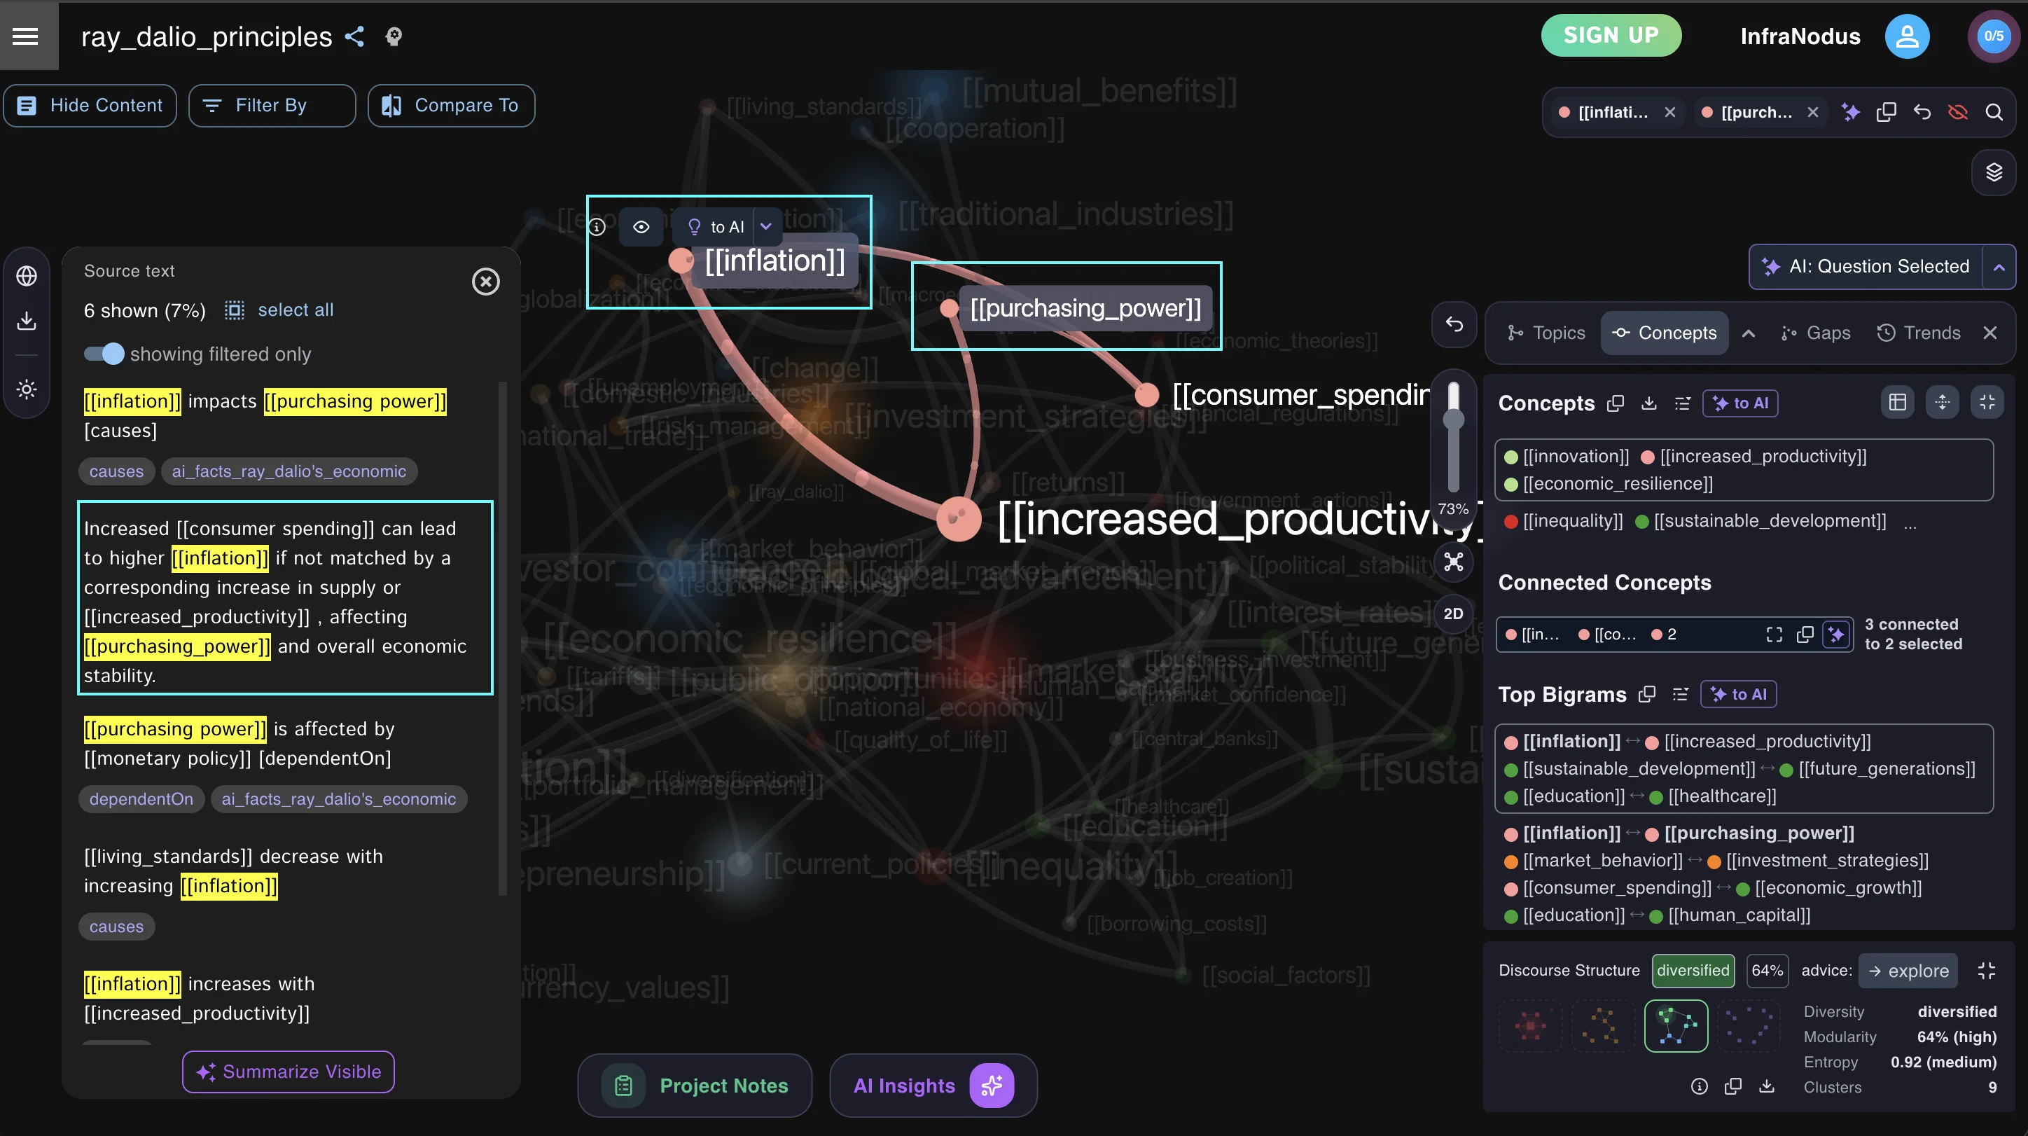Open AI Insights
This screenshot has height=1136, width=2028.
[x=933, y=1086]
